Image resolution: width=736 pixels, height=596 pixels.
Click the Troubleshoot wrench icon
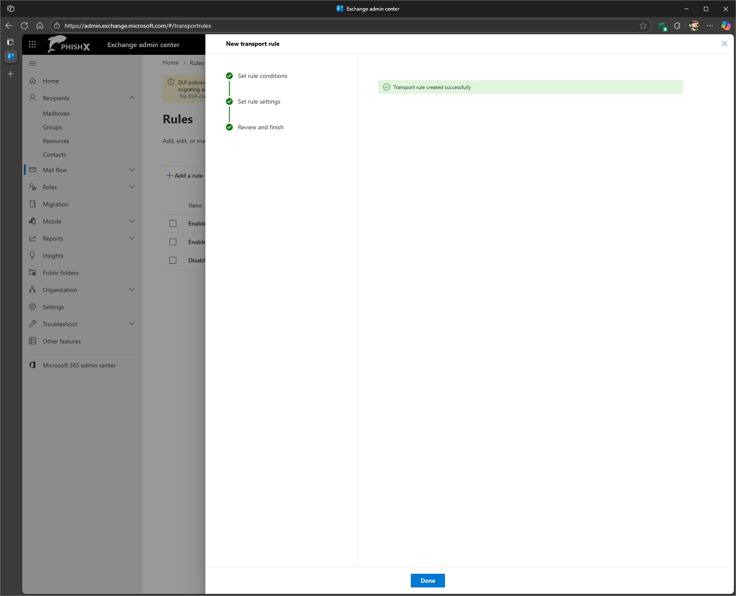click(x=33, y=324)
